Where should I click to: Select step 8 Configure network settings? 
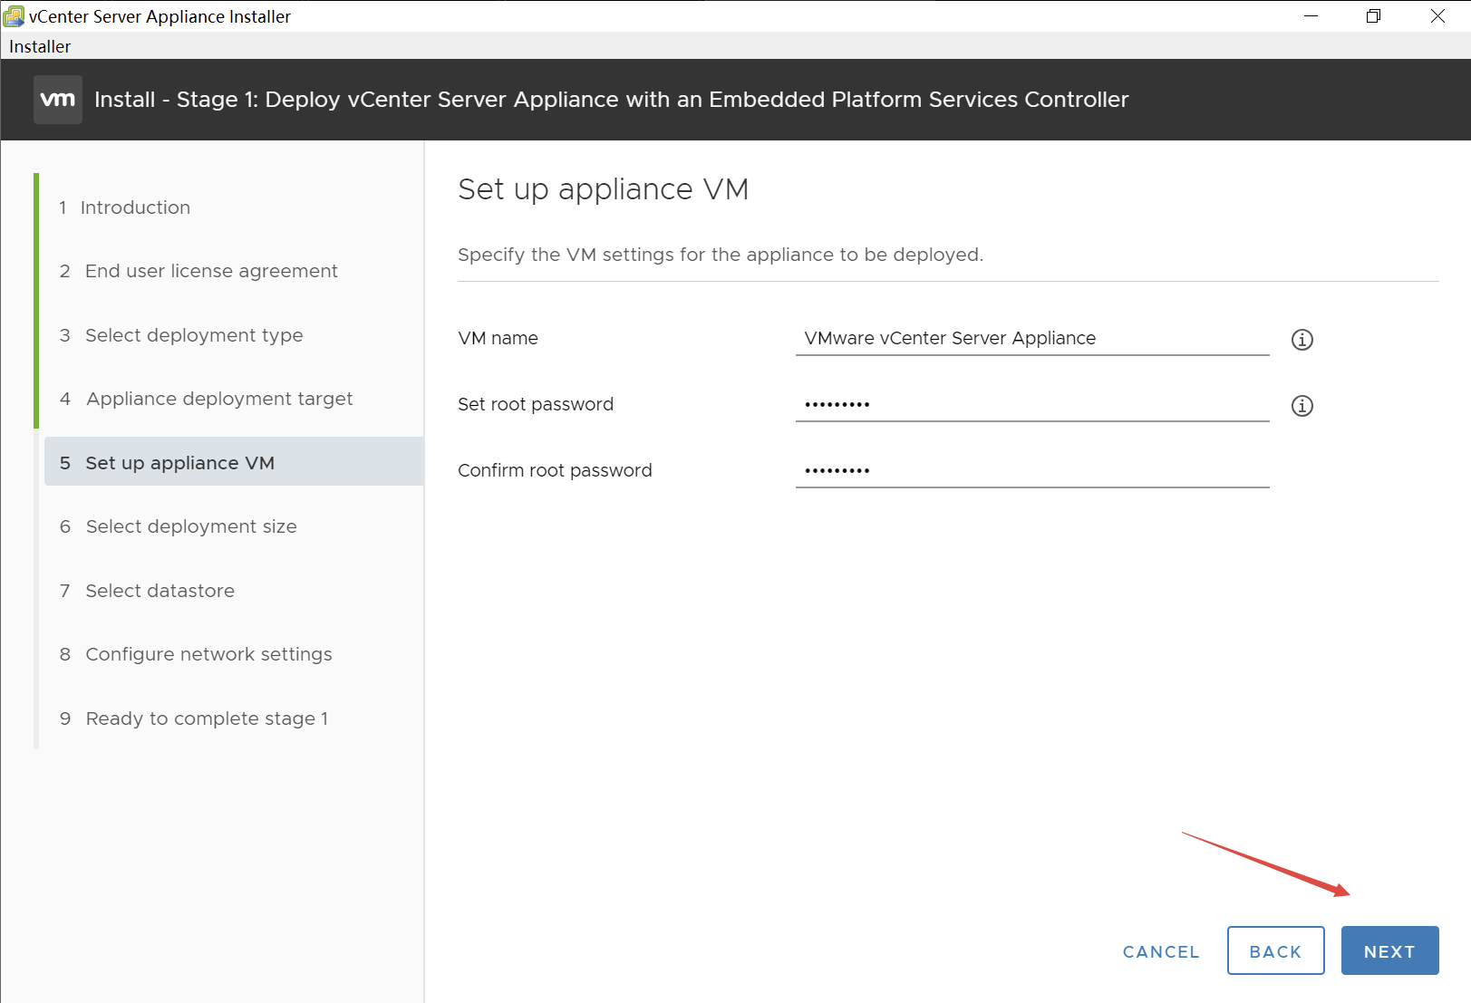coord(196,654)
